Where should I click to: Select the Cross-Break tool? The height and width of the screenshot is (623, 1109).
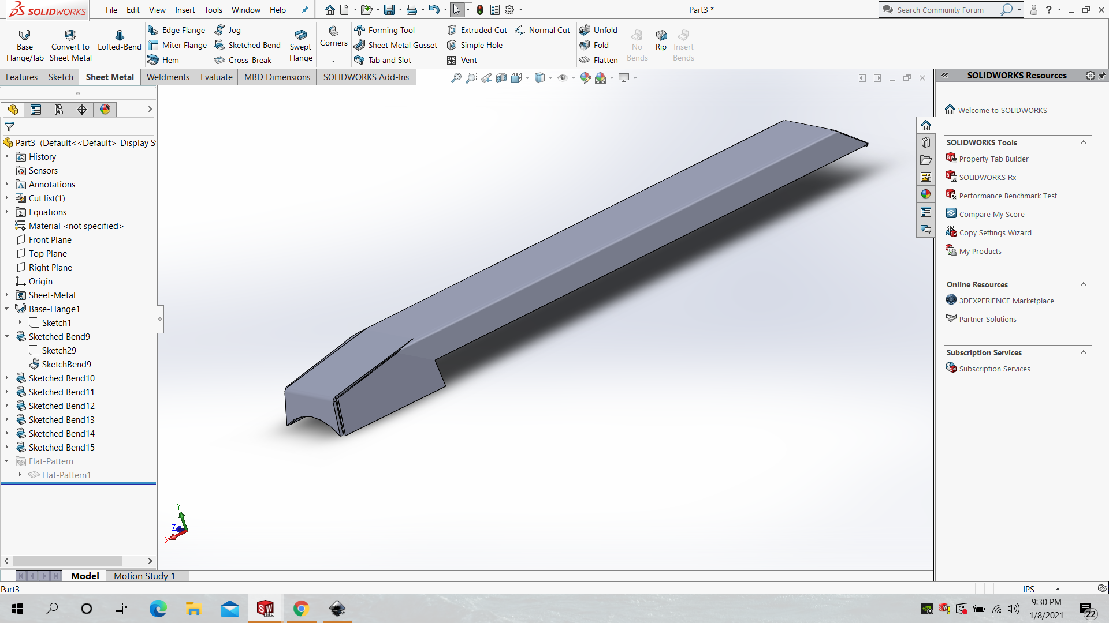[x=243, y=60]
